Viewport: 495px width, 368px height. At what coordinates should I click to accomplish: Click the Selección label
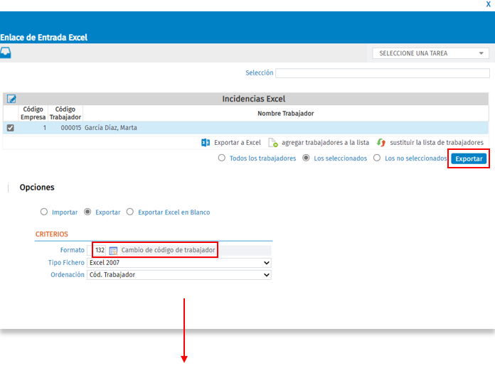coord(260,73)
